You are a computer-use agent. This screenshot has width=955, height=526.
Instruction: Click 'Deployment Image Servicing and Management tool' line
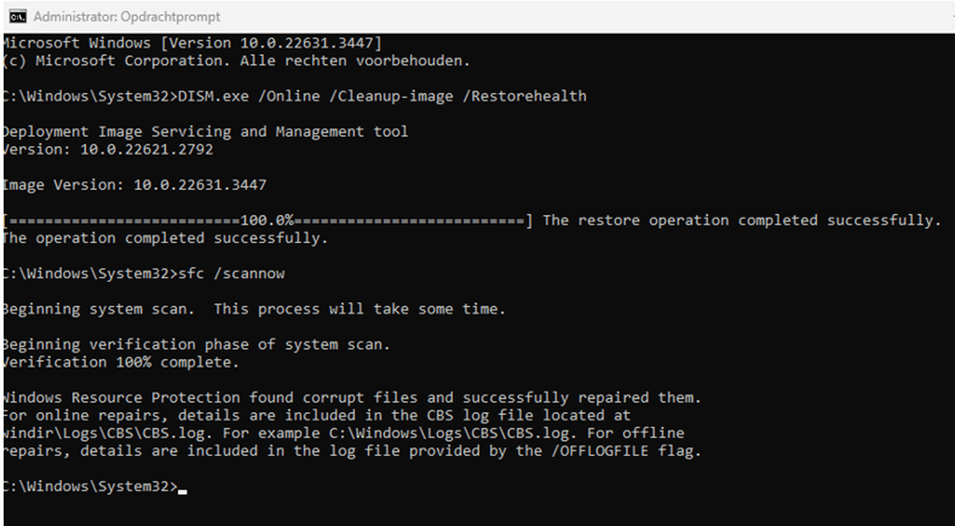tap(205, 131)
